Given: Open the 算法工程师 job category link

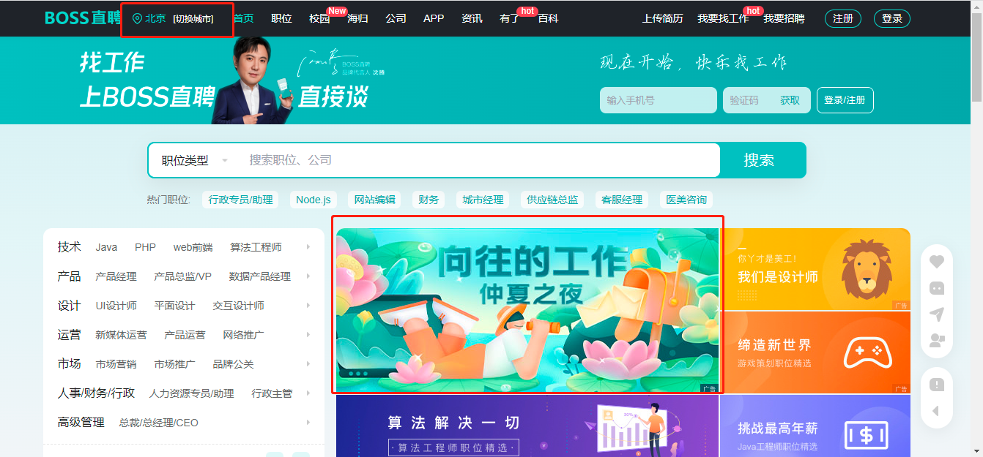Looking at the screenshot, I should pyautogui.click(x=256, y=247).
